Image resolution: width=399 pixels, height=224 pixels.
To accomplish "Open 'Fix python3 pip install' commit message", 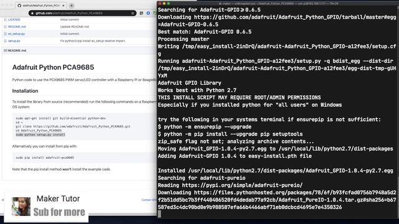I will [93, 41].
